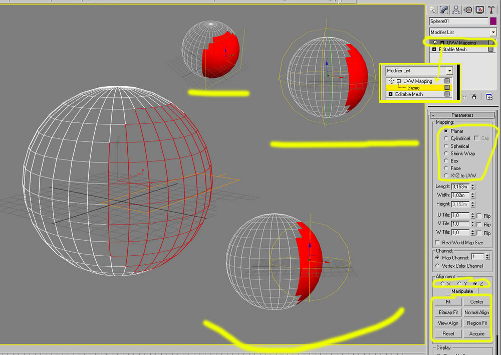Click the Sphere01 object name field
Image resolution: width=501 pixels, height=355 pixels.
click(x=458, y=21)
